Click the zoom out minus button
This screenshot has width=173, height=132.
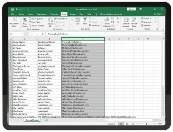tap(137, 124)
